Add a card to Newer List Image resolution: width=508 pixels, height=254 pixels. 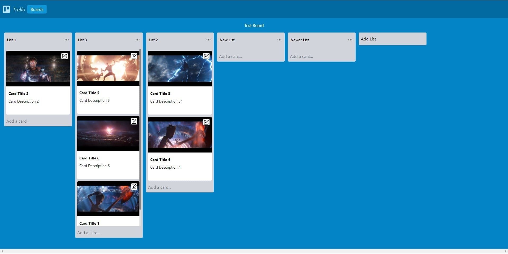(x=301, y=56)
